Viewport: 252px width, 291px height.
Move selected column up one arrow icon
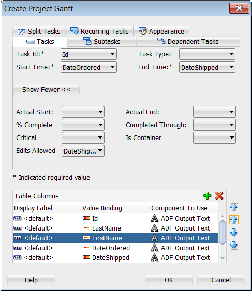click(233, 220)
